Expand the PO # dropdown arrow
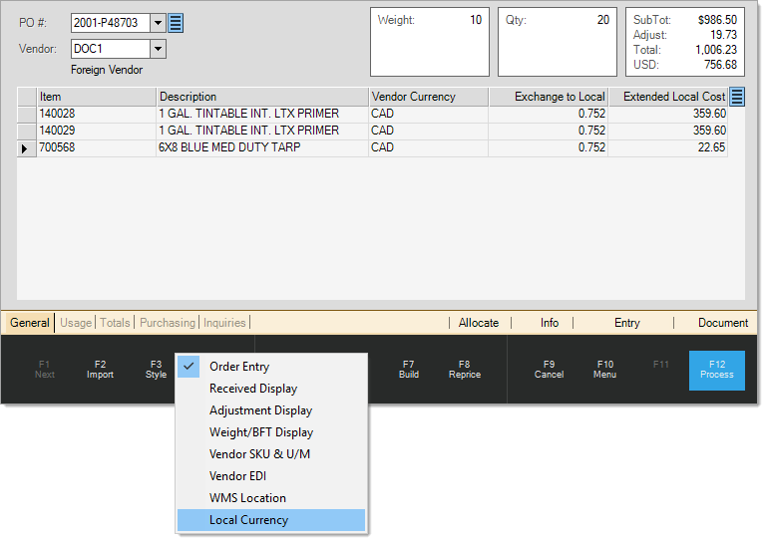The image size is (765, 541). click(x=158, y=23)
